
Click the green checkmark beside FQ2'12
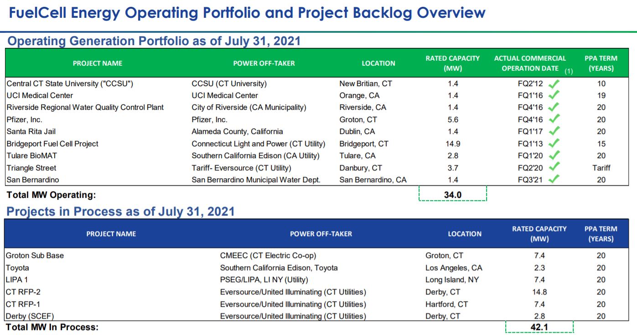(x=554, y=83)
